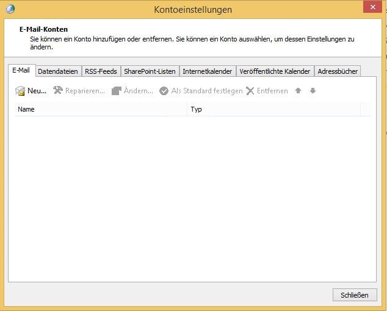Move account up with up arrow
Image resolution: width=387 pixels, height=311 pixels.
tap(298, 91)
